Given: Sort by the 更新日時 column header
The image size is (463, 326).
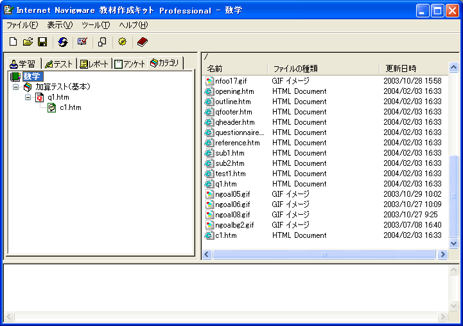Looking at the screenshot, I should pyautogui.click(x=414, y=69).
